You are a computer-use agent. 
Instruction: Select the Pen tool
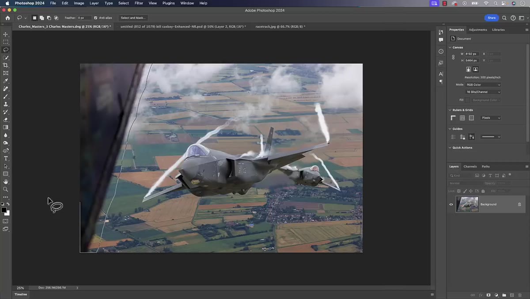pos(6,150)
